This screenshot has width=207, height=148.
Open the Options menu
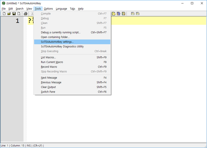point(48,9)
